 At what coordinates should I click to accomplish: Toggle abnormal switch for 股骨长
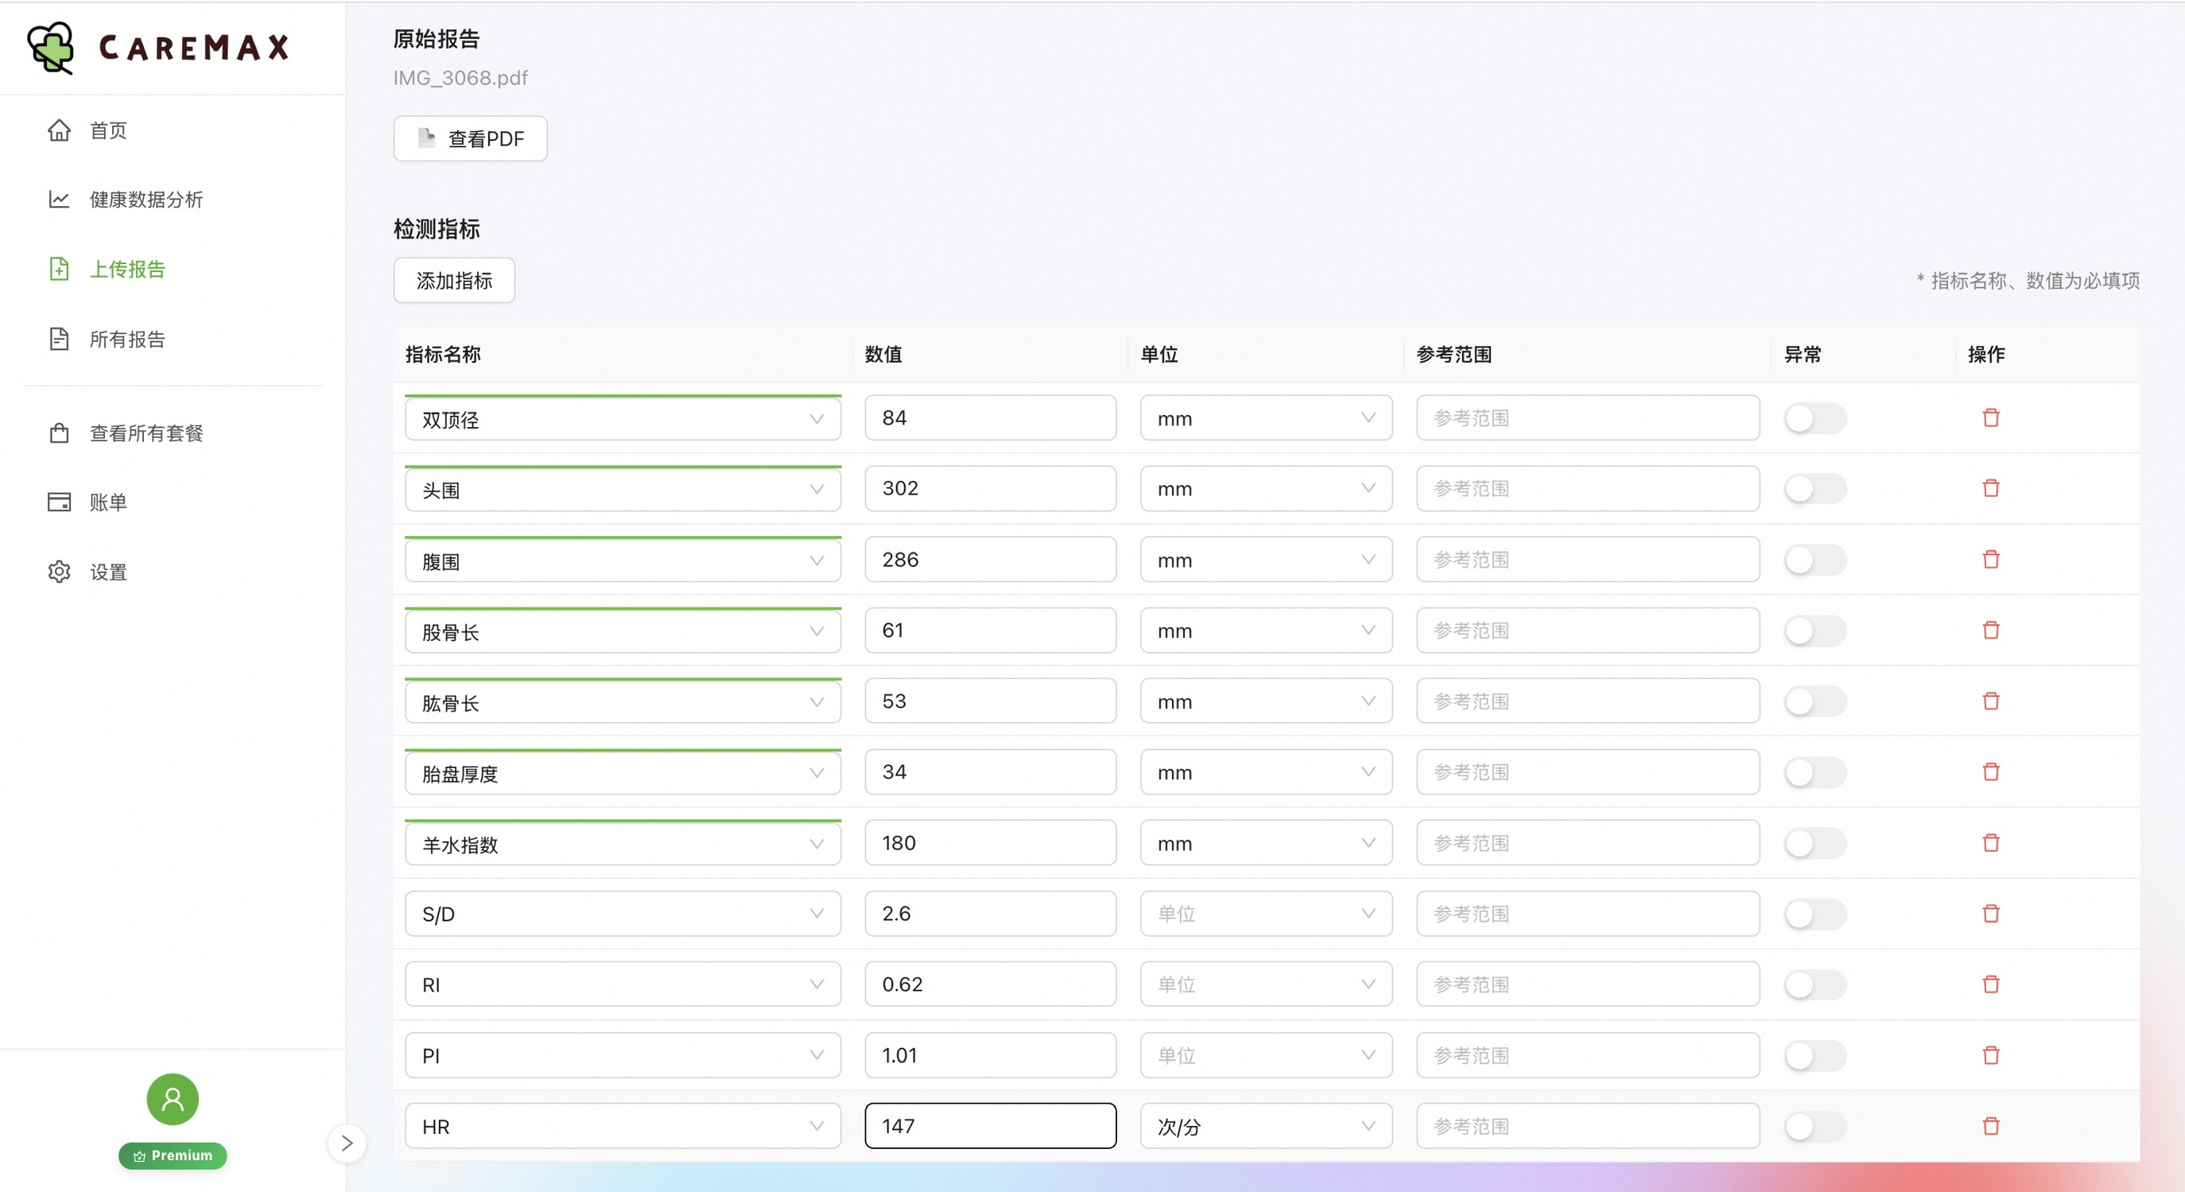(x=1815, y=630)
